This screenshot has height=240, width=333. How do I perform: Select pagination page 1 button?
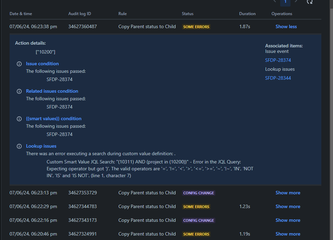coord(285,2)
